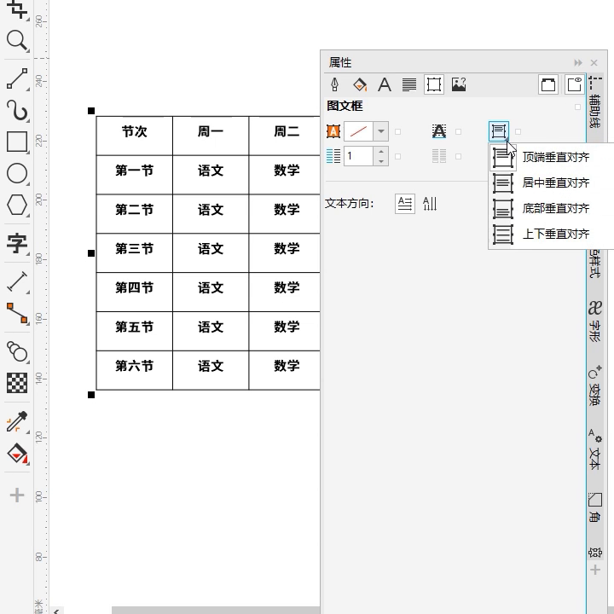Image resolution: width=614 pixels, height=614 pixels.
Task: Open the vertical alignment dropdown button
Action: coord(499,131)
